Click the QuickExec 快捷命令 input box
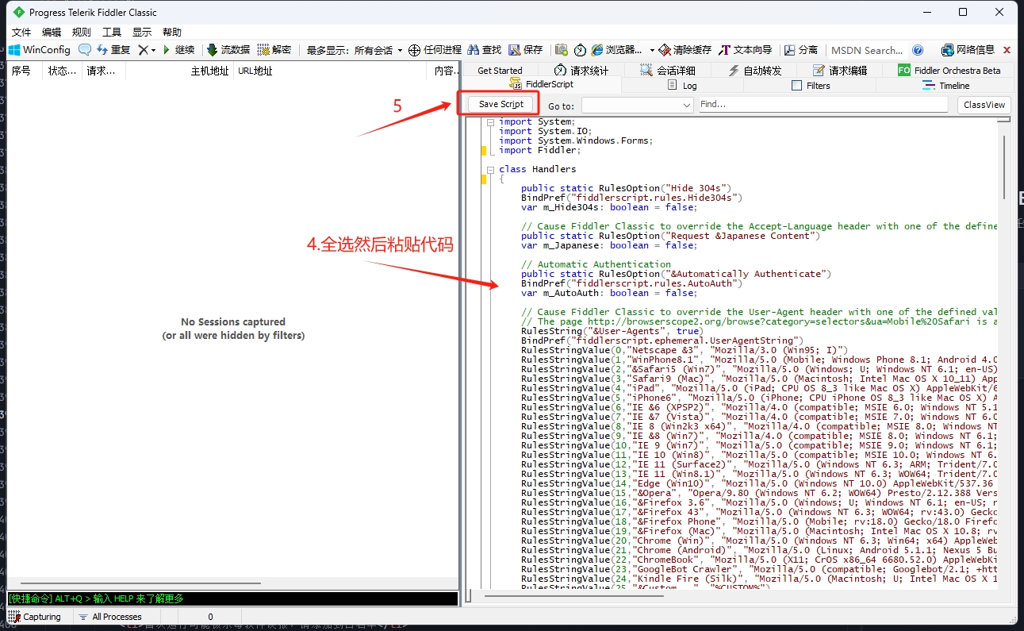Image resolution: width=1024 pixels, height=631 pixels. [232, 598]
